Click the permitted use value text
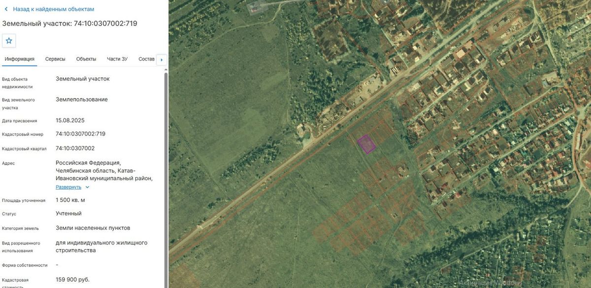Image resolution: width=591 pixels, height=288 pixels. 101,247
